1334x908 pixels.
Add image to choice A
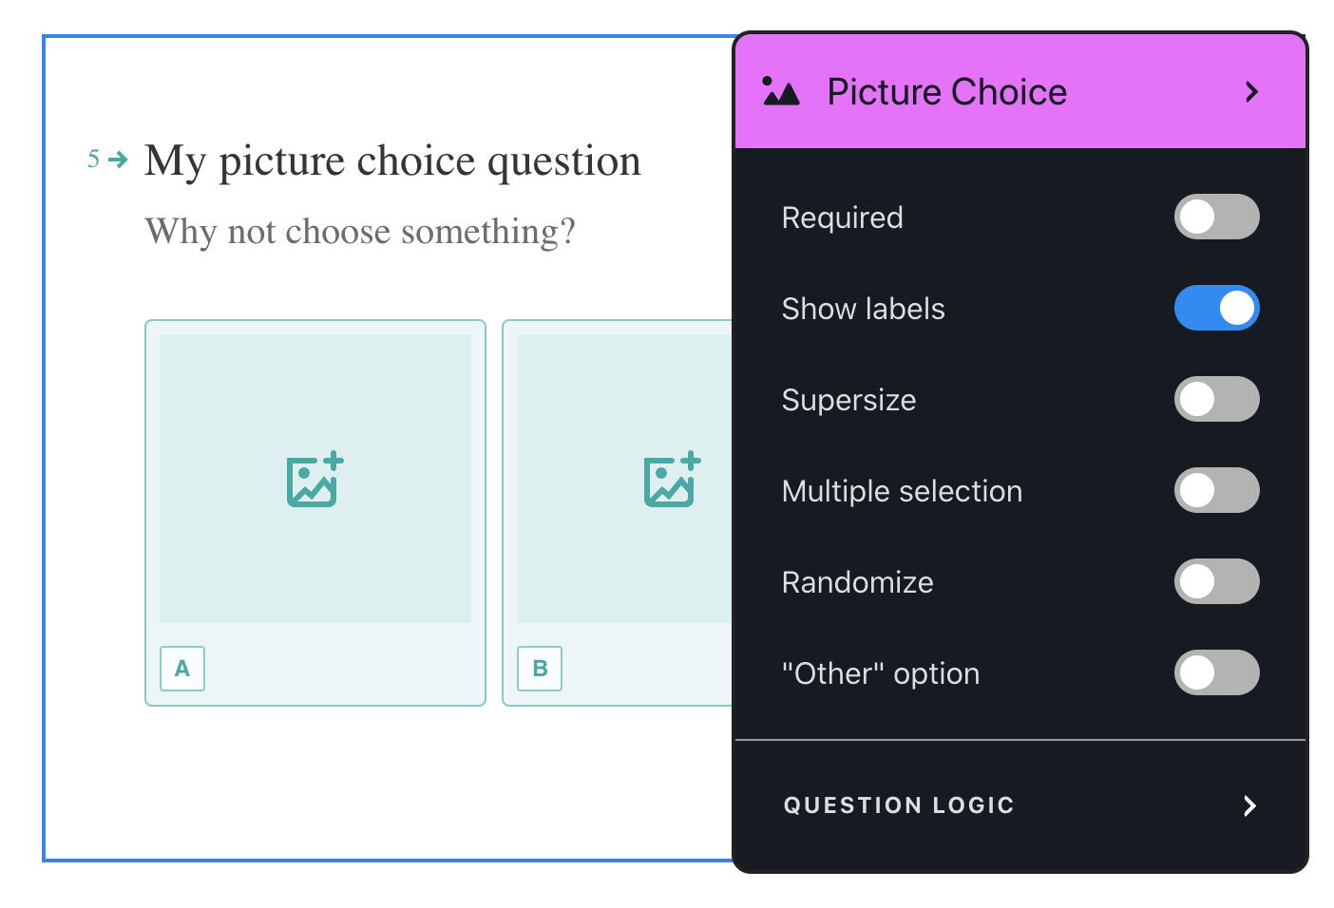click(315, 479)
